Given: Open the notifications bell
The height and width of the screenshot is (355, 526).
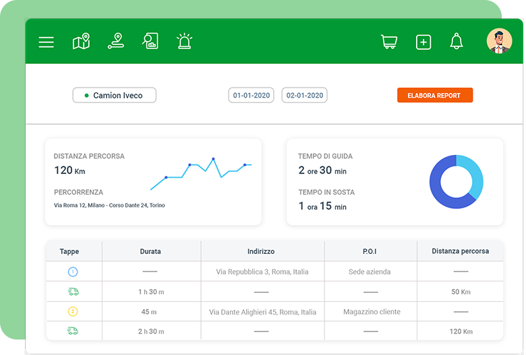Looking at the screenshot, I should (x=457, y=42).
